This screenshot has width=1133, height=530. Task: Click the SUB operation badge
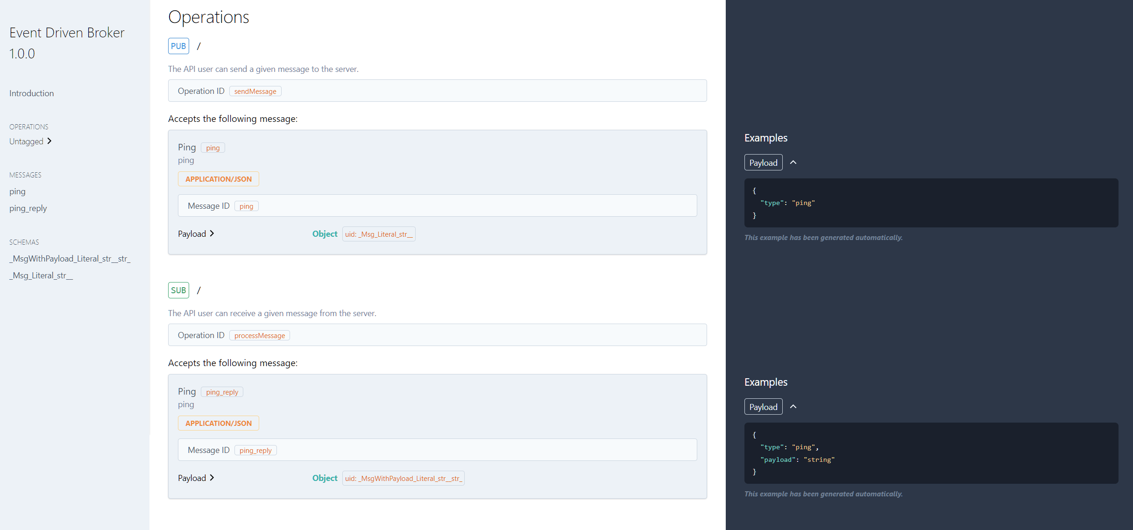[x=178, y=290]
